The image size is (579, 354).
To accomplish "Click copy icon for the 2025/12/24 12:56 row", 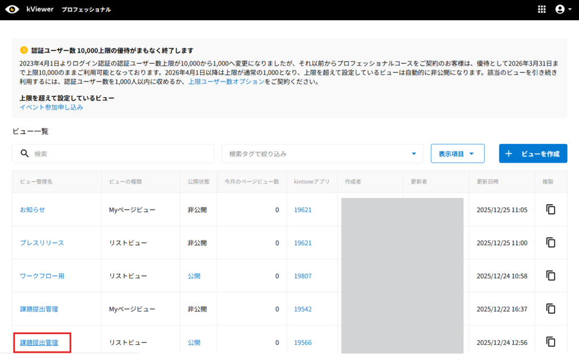I will click(x=551, y=342).
